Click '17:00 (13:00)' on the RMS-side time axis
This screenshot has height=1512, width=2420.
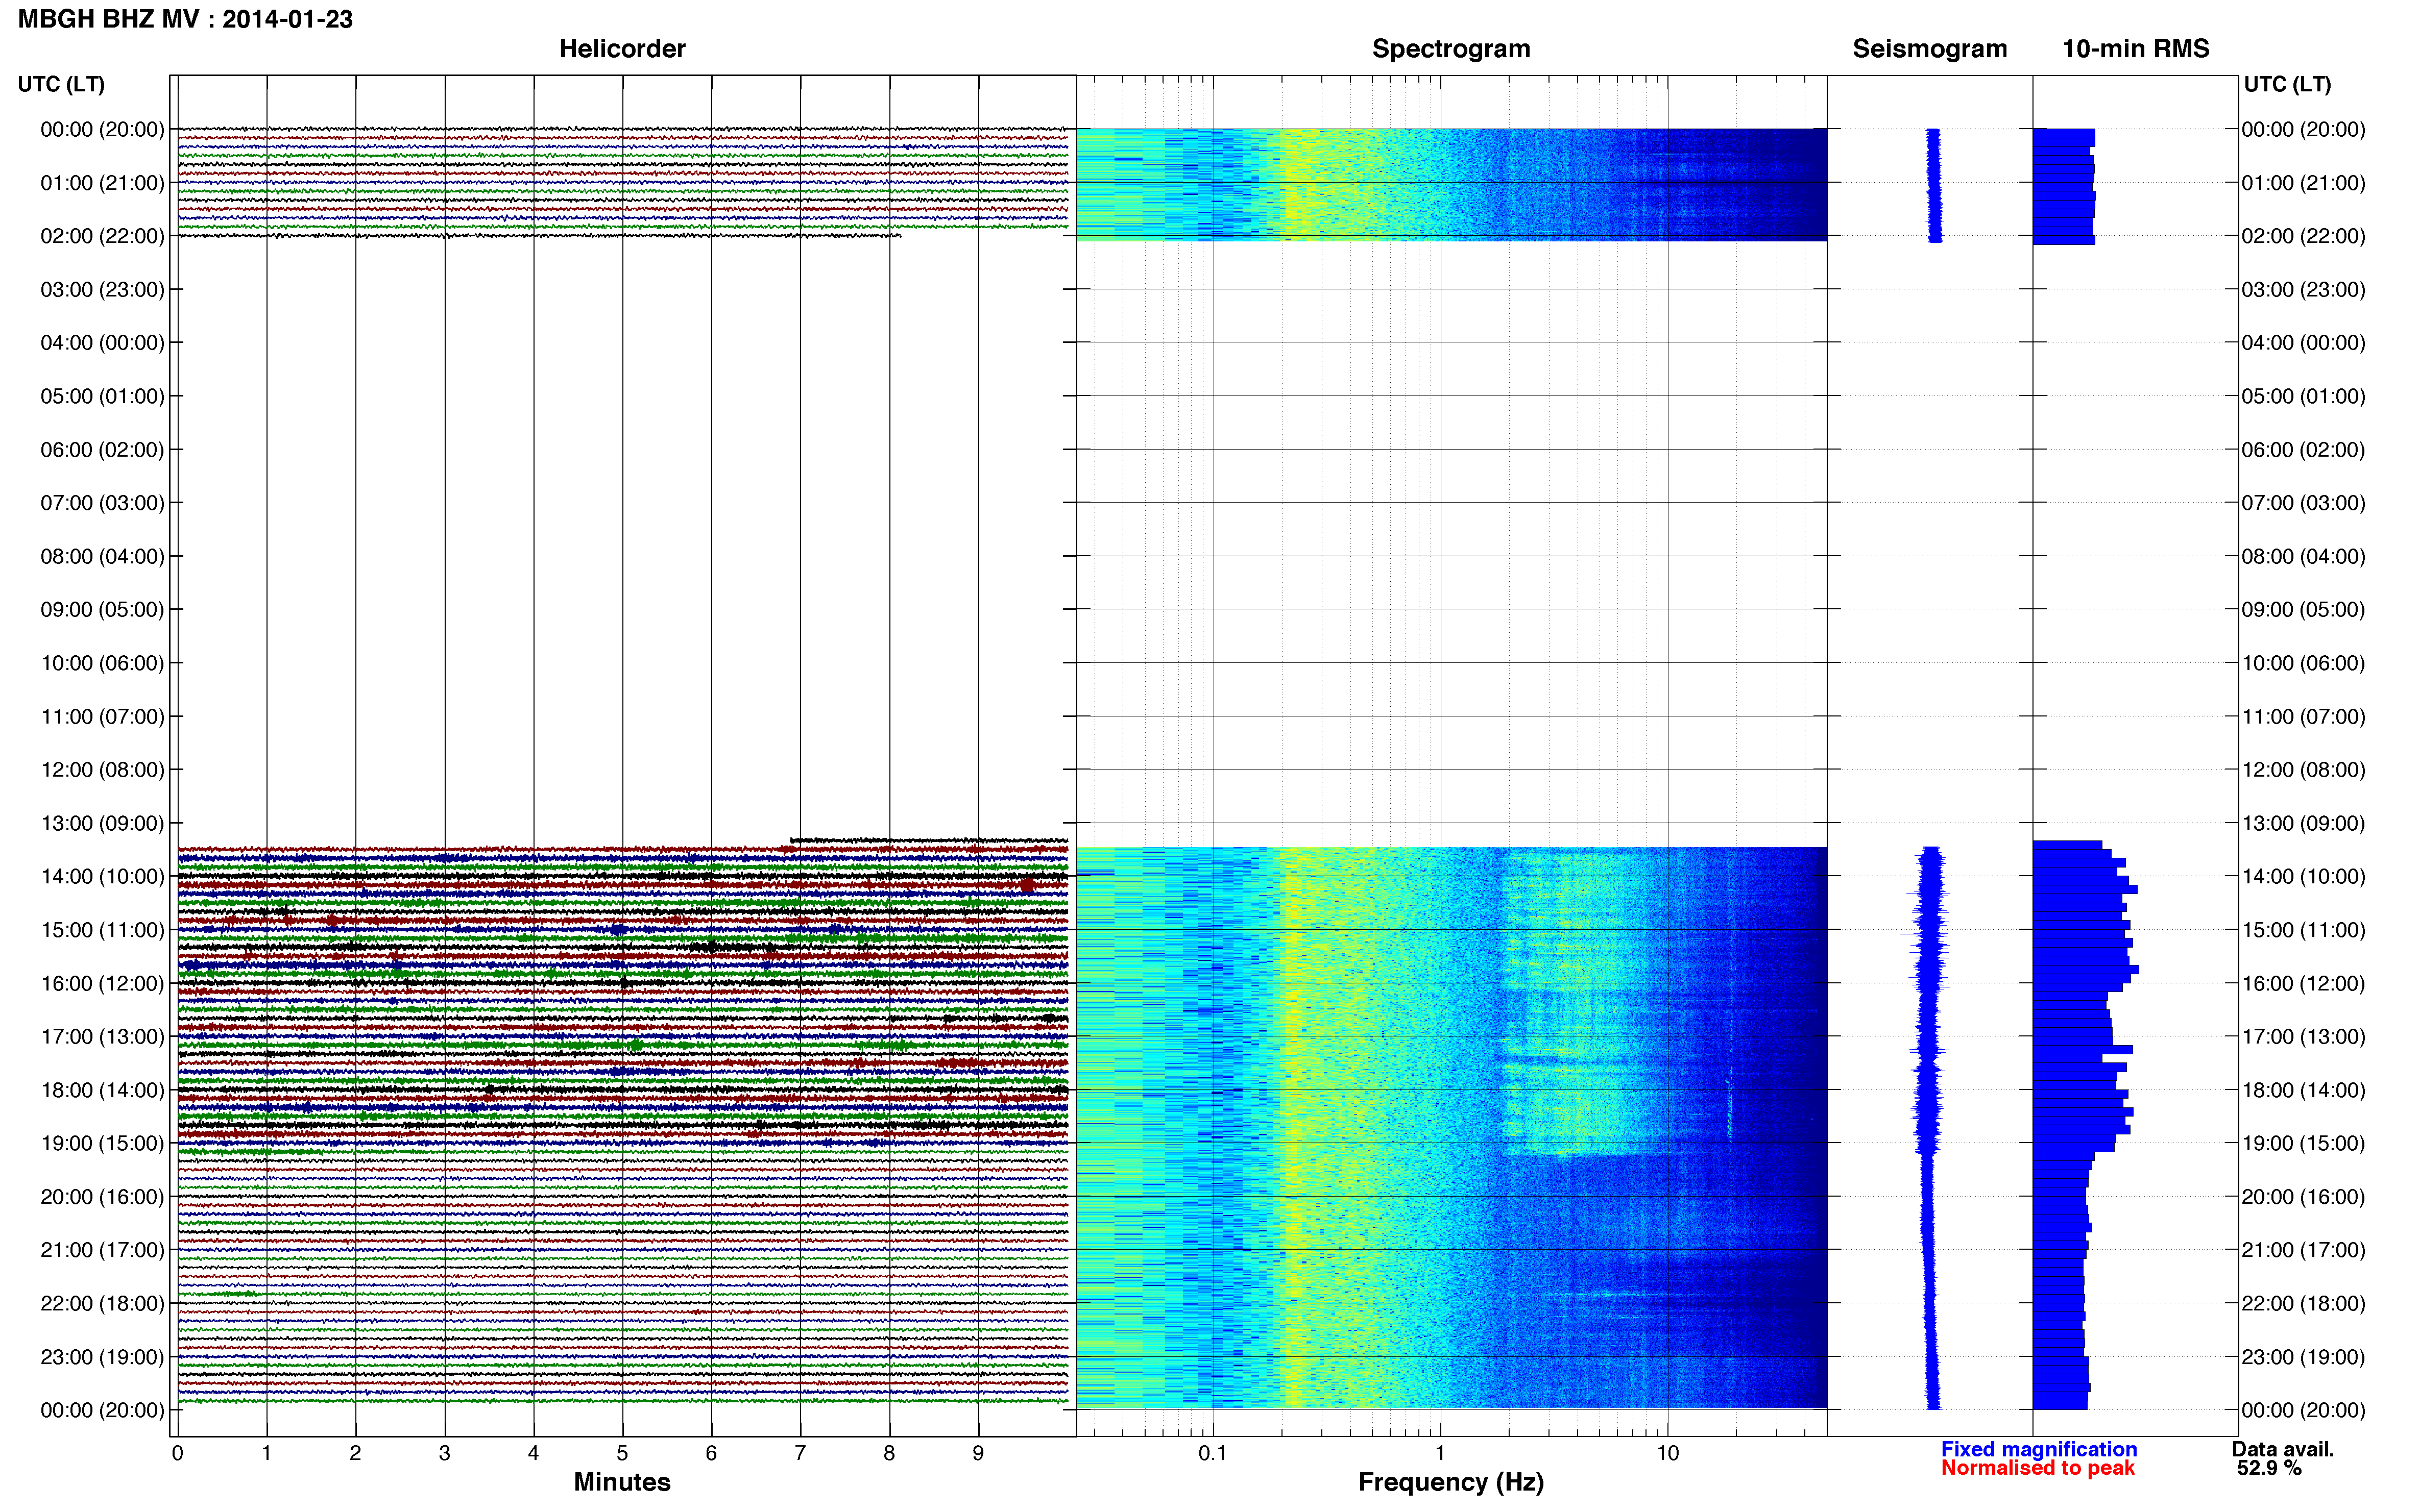(x=2303, y=1037)
